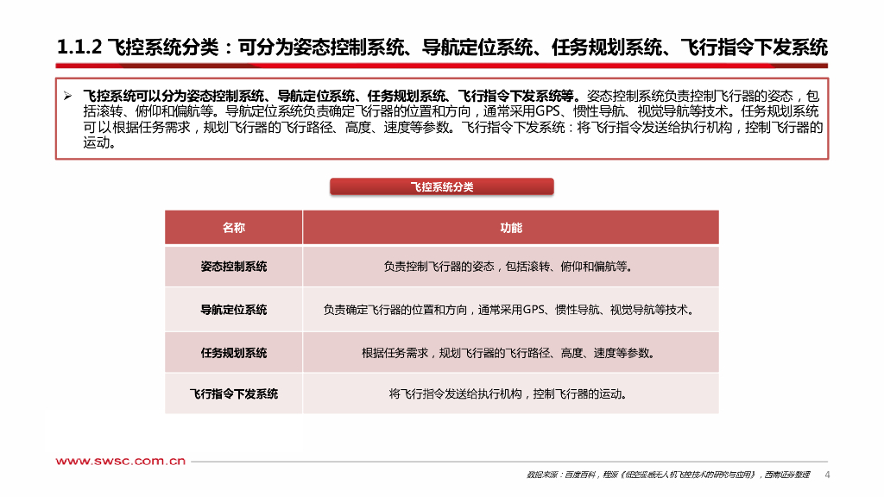Viewport: 884px width, 497px height.
Task: Select the GPS、惯性导航 description cell
Action: 511,310
